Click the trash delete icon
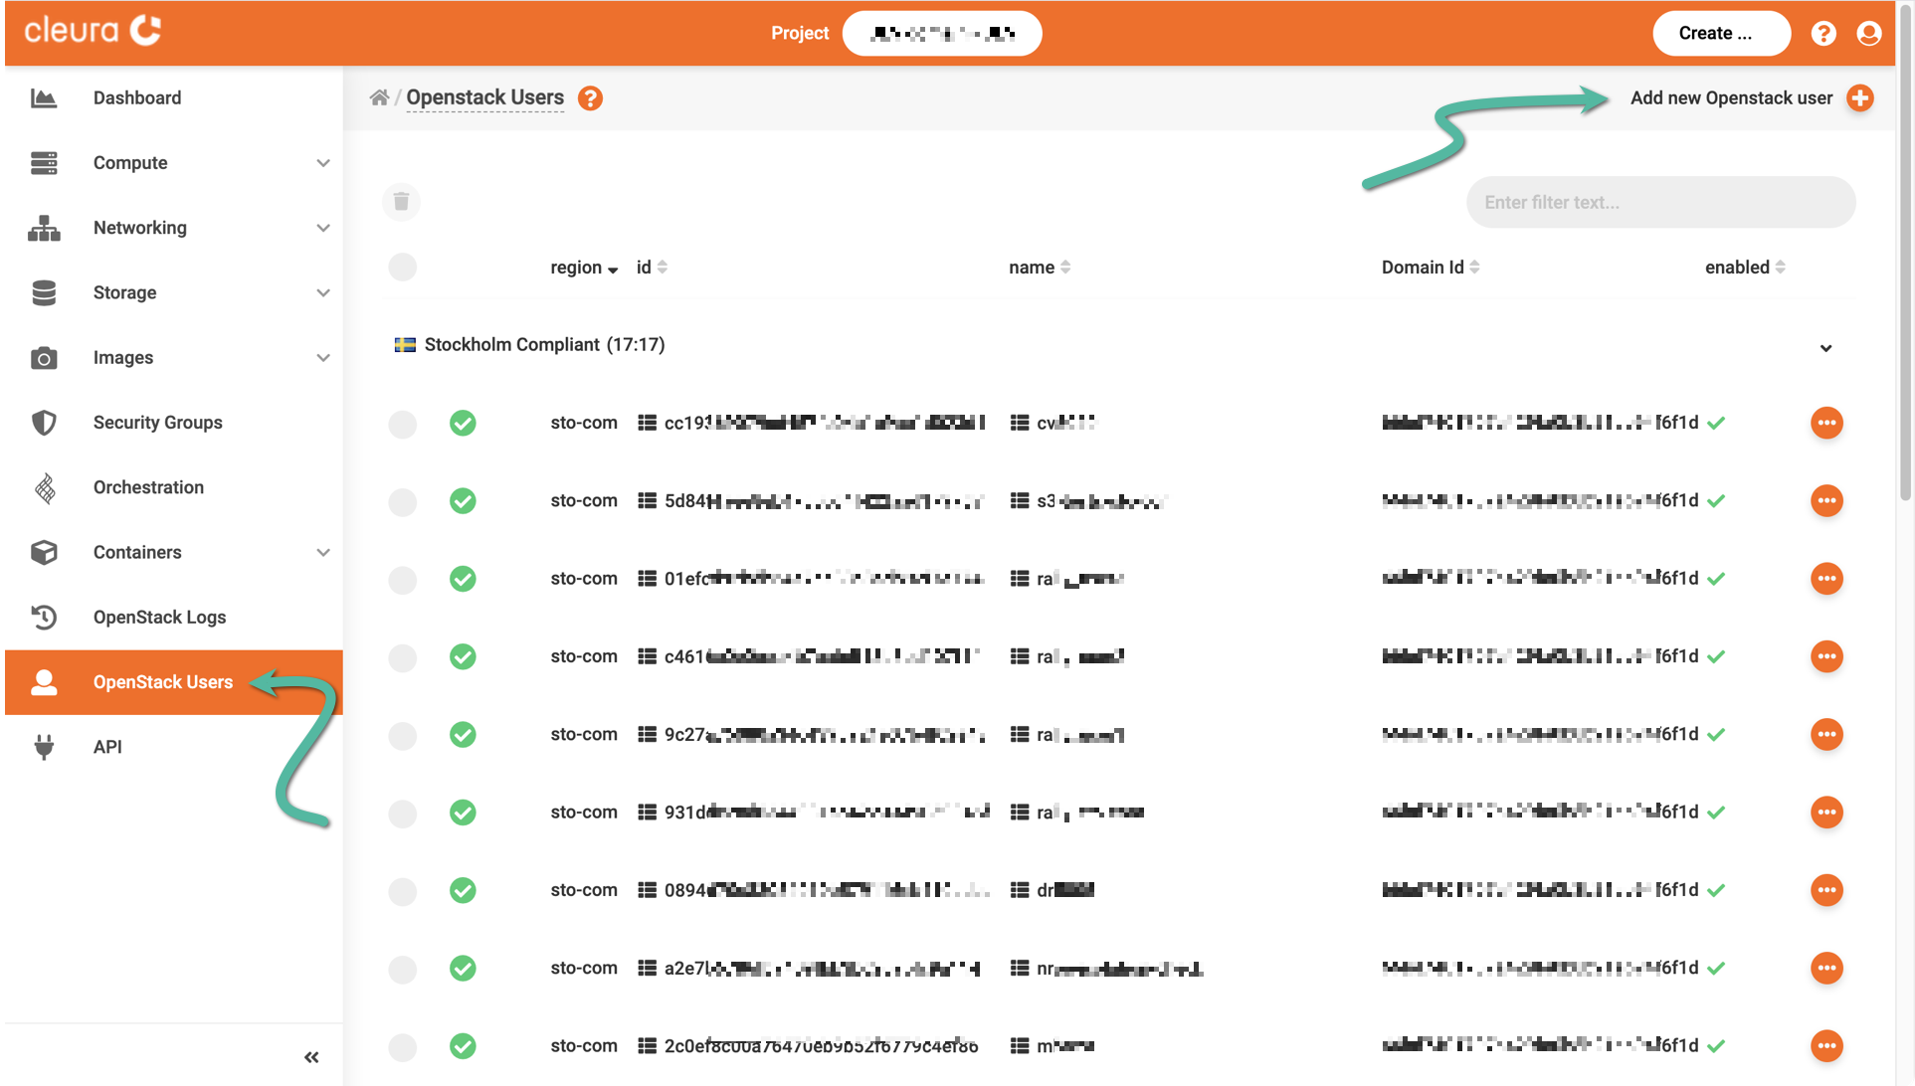The image size is (1915, 1086). pyautogui.click(x=401, y=202)
